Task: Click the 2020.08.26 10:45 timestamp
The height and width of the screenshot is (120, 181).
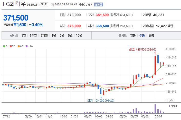Action: pos(66,4)
